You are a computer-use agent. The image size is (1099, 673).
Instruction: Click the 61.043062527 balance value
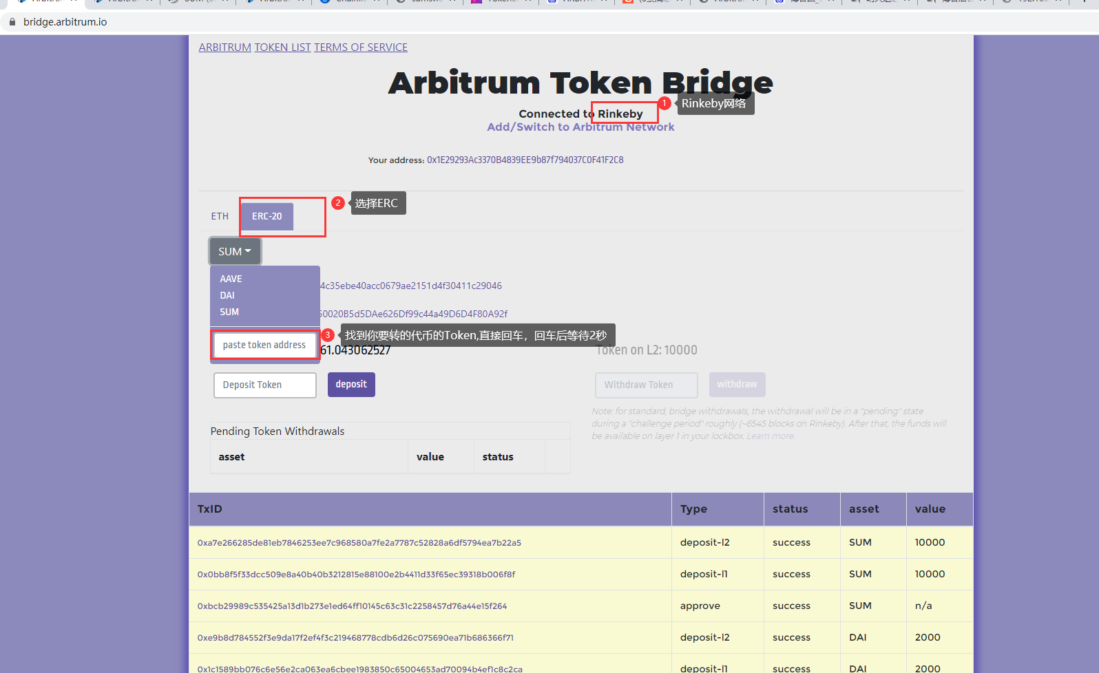355,350
